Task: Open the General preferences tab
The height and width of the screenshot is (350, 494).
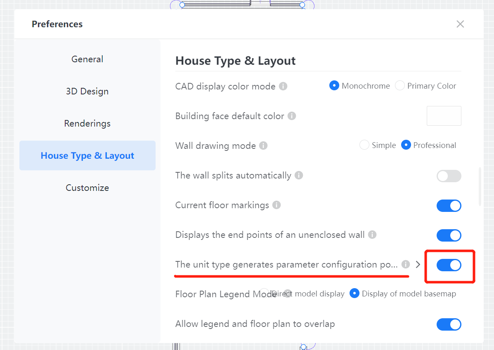Action: pos(87,59)
